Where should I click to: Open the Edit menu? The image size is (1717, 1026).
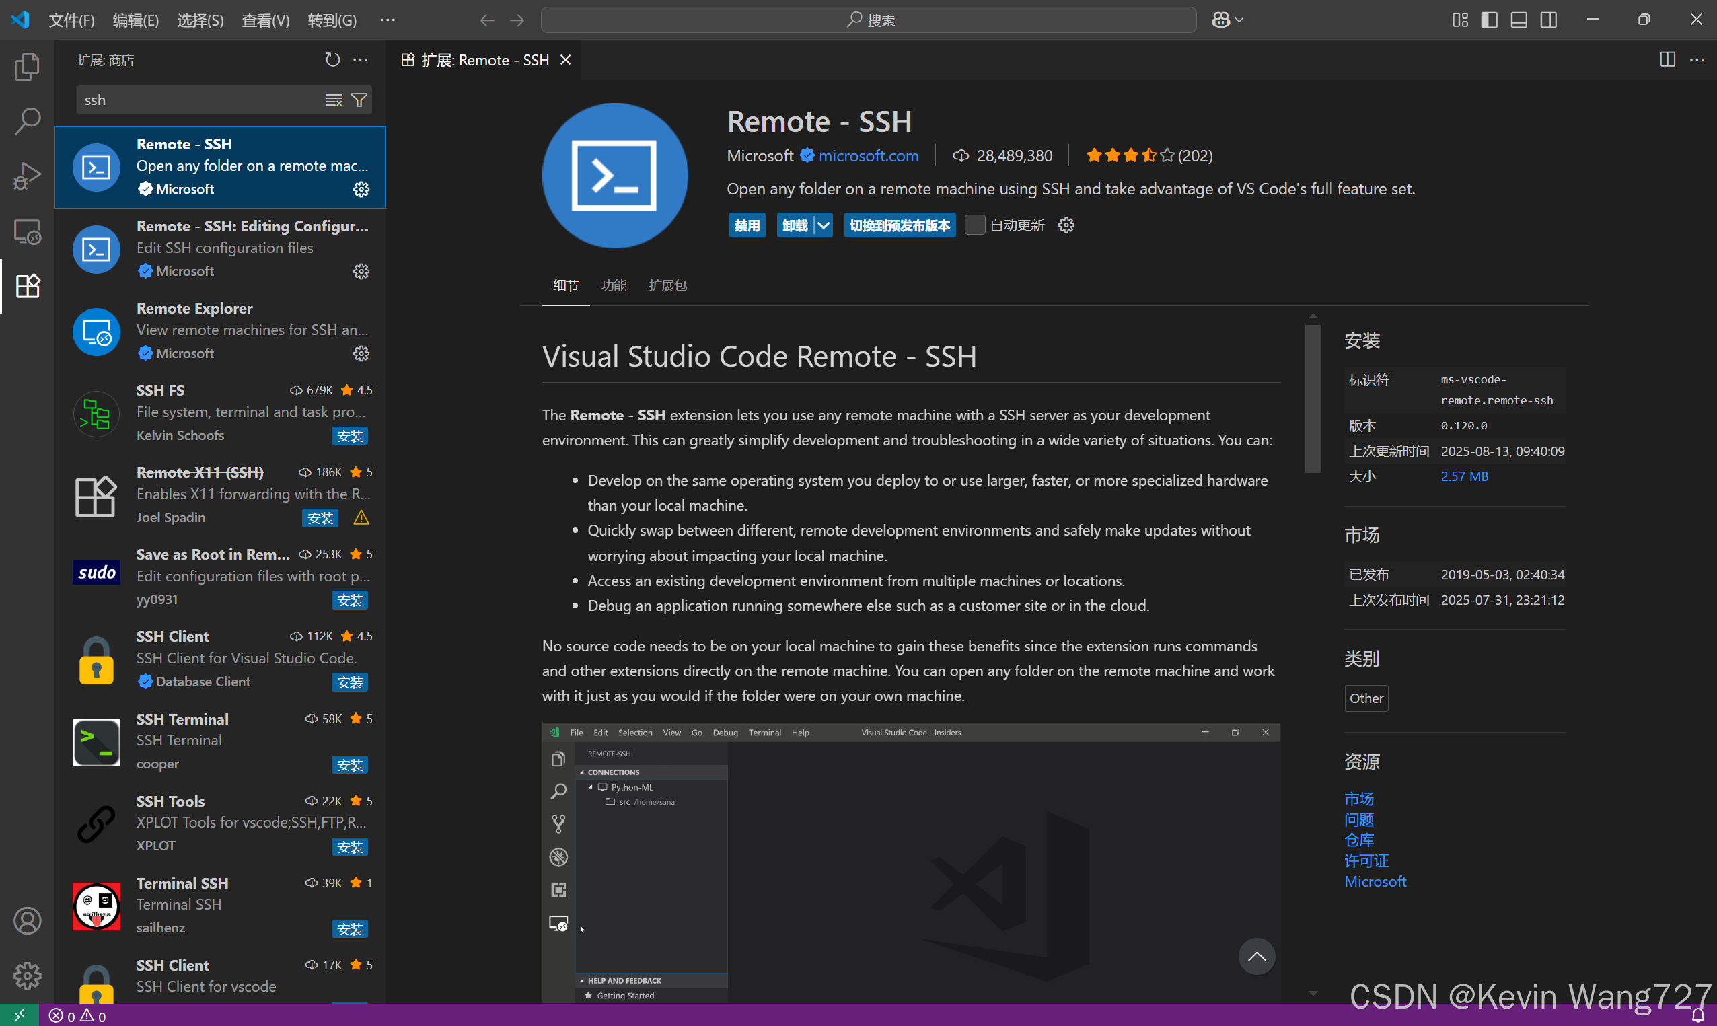[x=135, y=20]
